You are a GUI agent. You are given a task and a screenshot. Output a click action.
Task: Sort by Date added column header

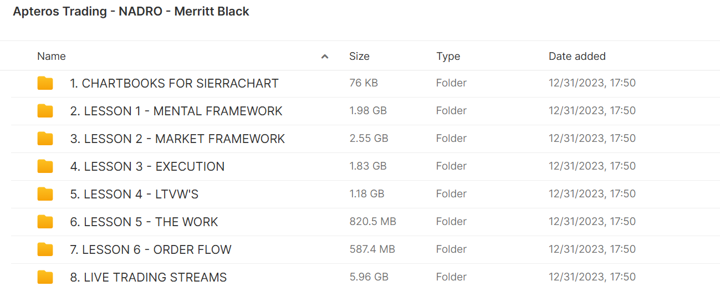pyautogui.click(x=577, y=57)
